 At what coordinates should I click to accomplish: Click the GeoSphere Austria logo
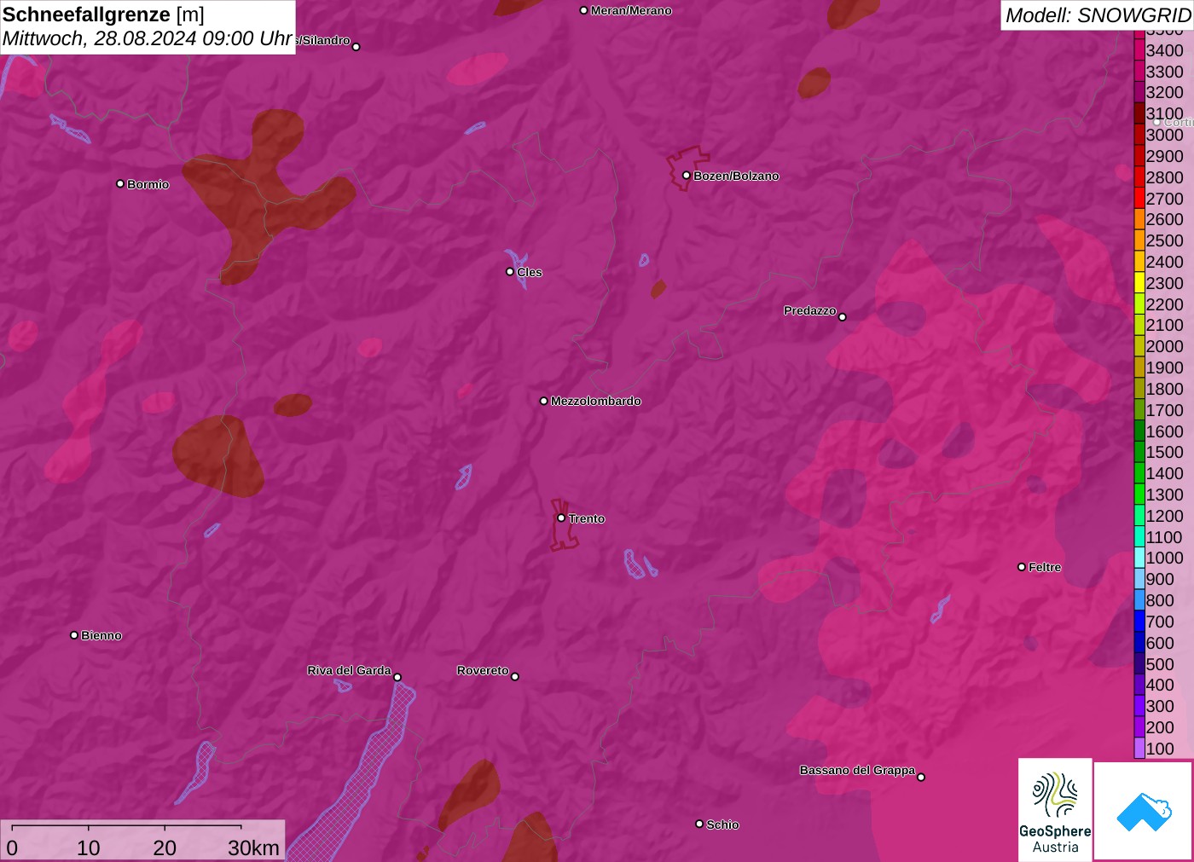pyautogui.click(x=1055, y=809)
